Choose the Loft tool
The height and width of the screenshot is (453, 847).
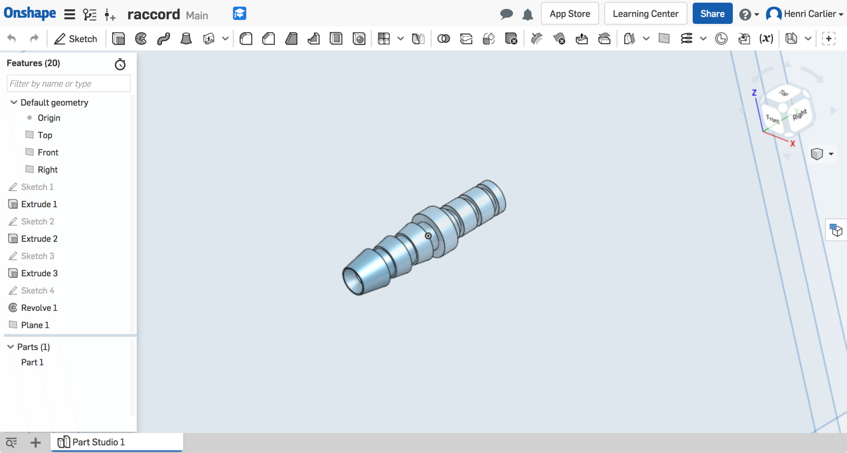[186, 39]
